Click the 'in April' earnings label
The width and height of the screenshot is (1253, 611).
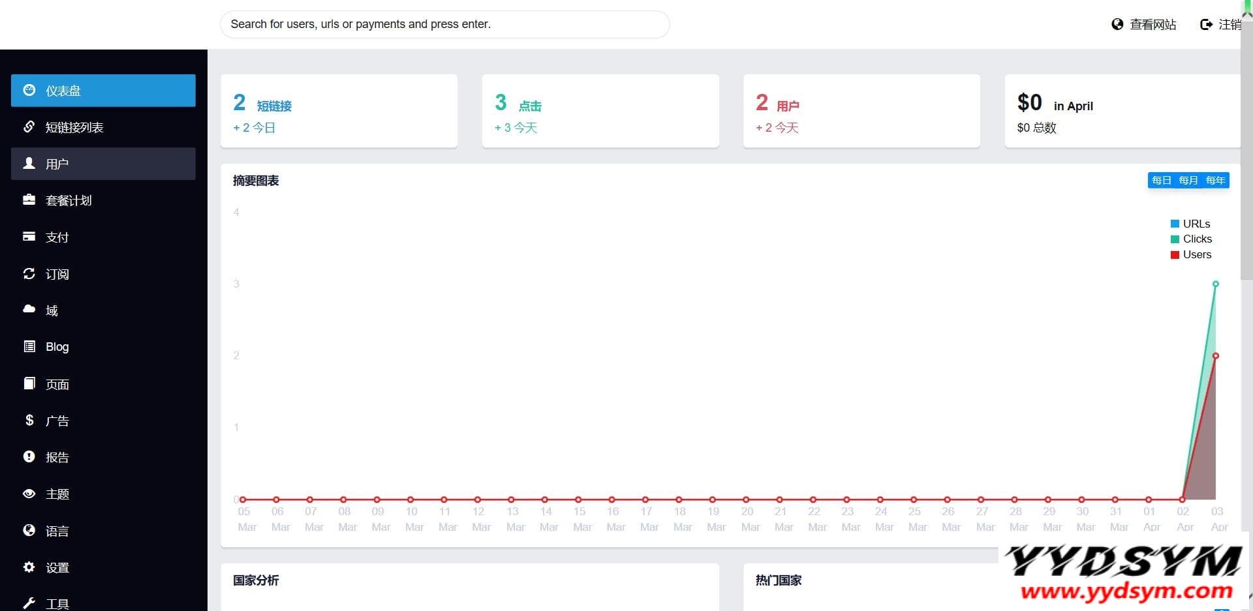[1073, 106]
